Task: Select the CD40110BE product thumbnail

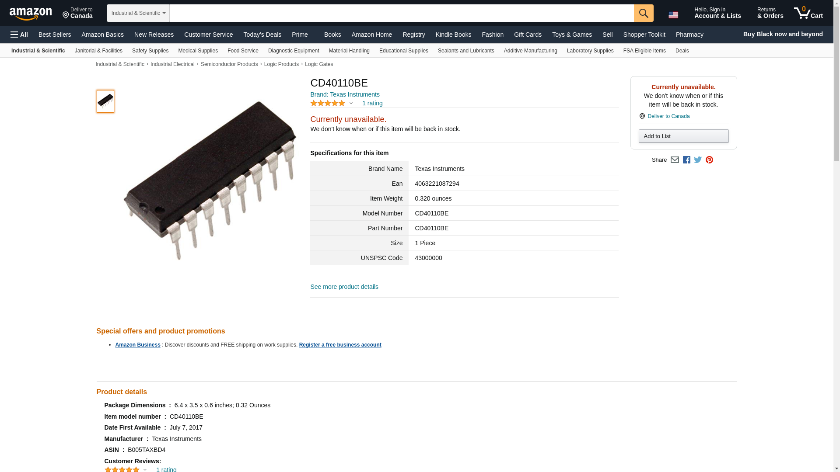Action: click(x=105, y=101)
